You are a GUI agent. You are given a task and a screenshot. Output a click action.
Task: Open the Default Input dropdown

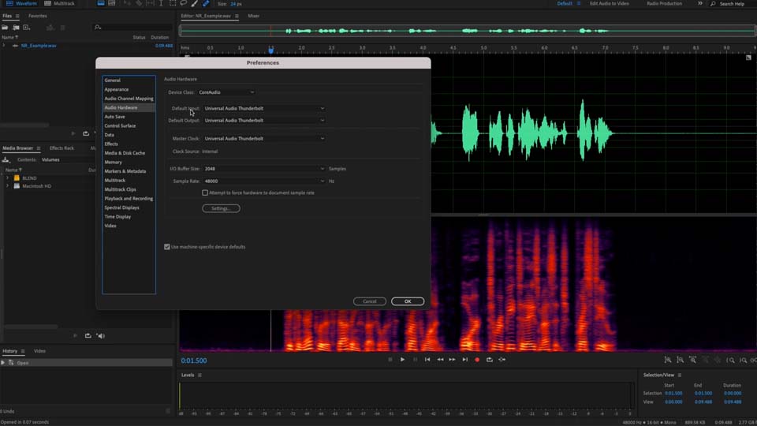coord(264,109)
